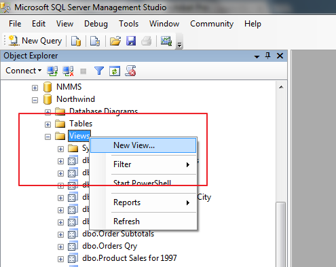Viewport: 336px width, 267px height.
Task: Open the Edit menu
Action: click(39, 24)
